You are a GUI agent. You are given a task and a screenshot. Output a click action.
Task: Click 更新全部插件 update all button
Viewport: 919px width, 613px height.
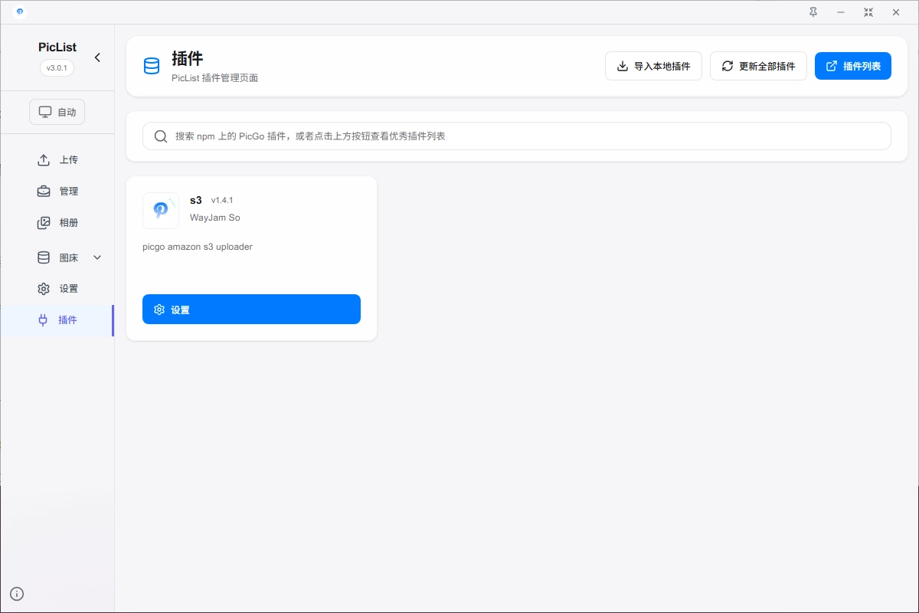pyautogui.click(x=758, y=66)
